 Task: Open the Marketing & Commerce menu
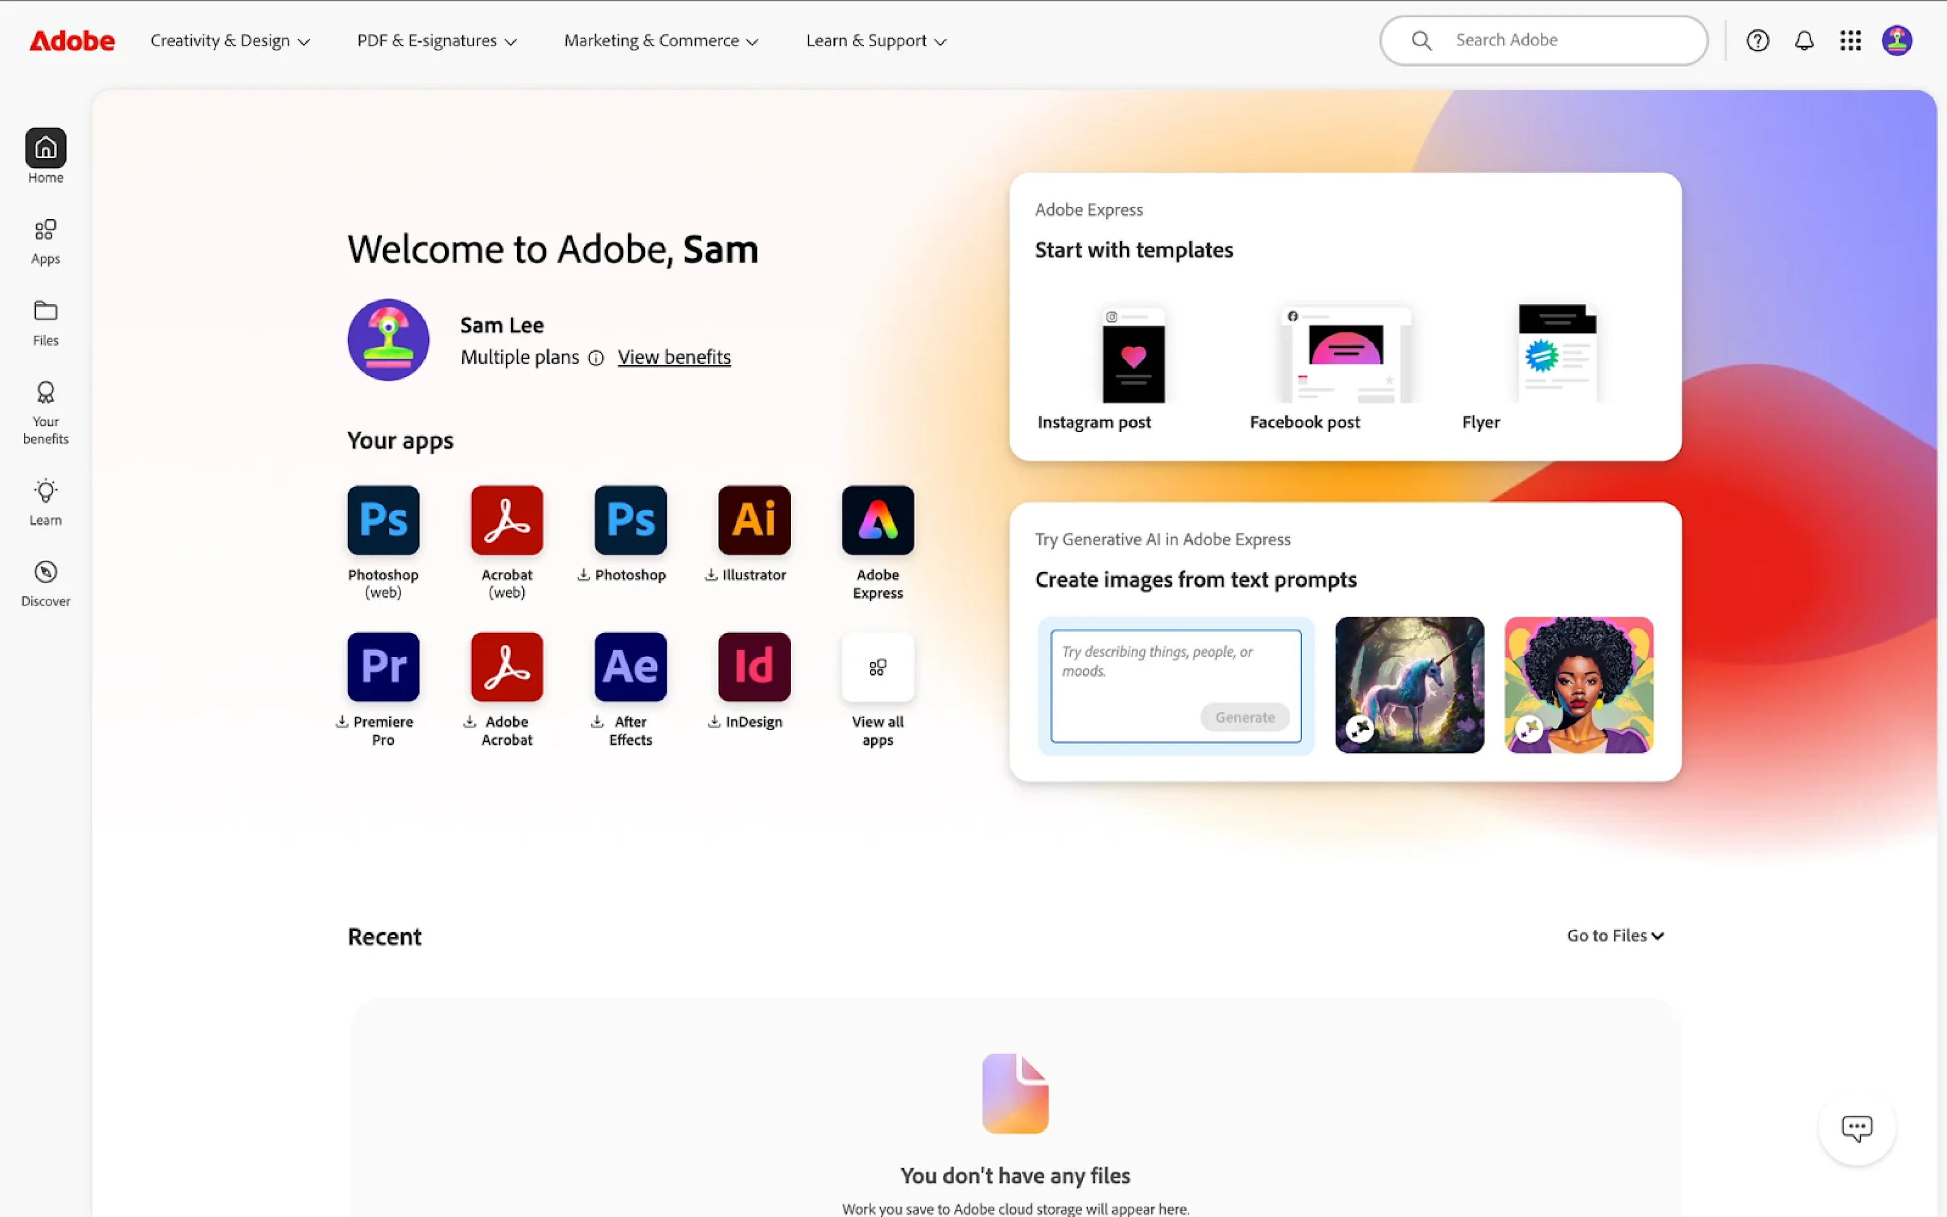[660, 40]
